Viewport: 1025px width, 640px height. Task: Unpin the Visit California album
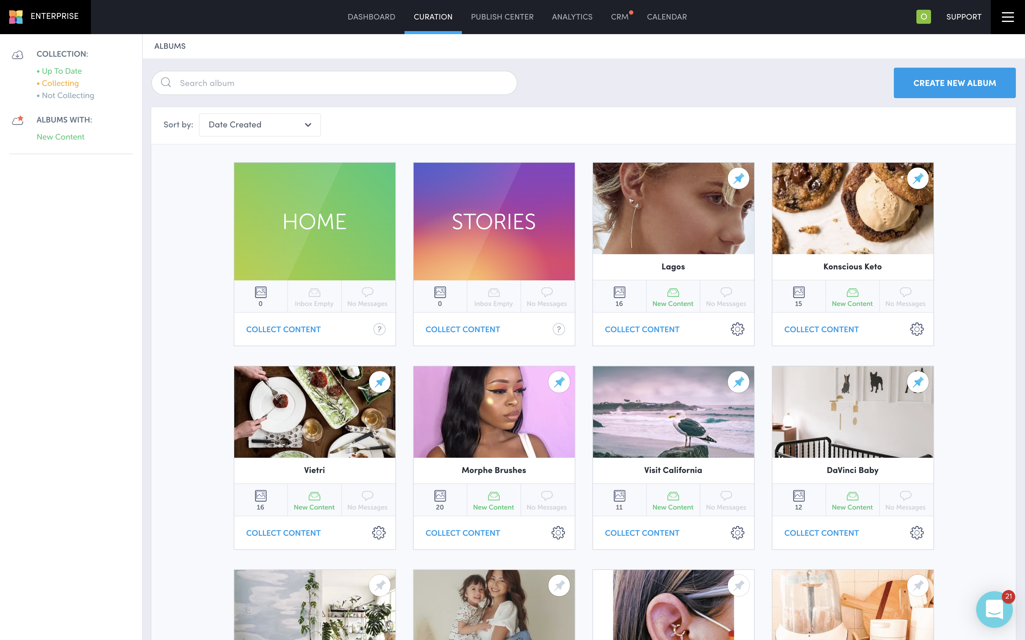(x=739, y=382)
